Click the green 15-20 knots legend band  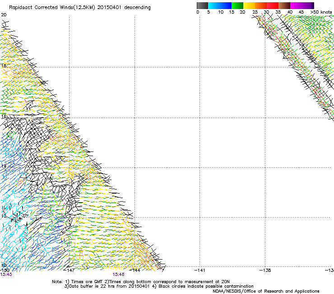237,5
